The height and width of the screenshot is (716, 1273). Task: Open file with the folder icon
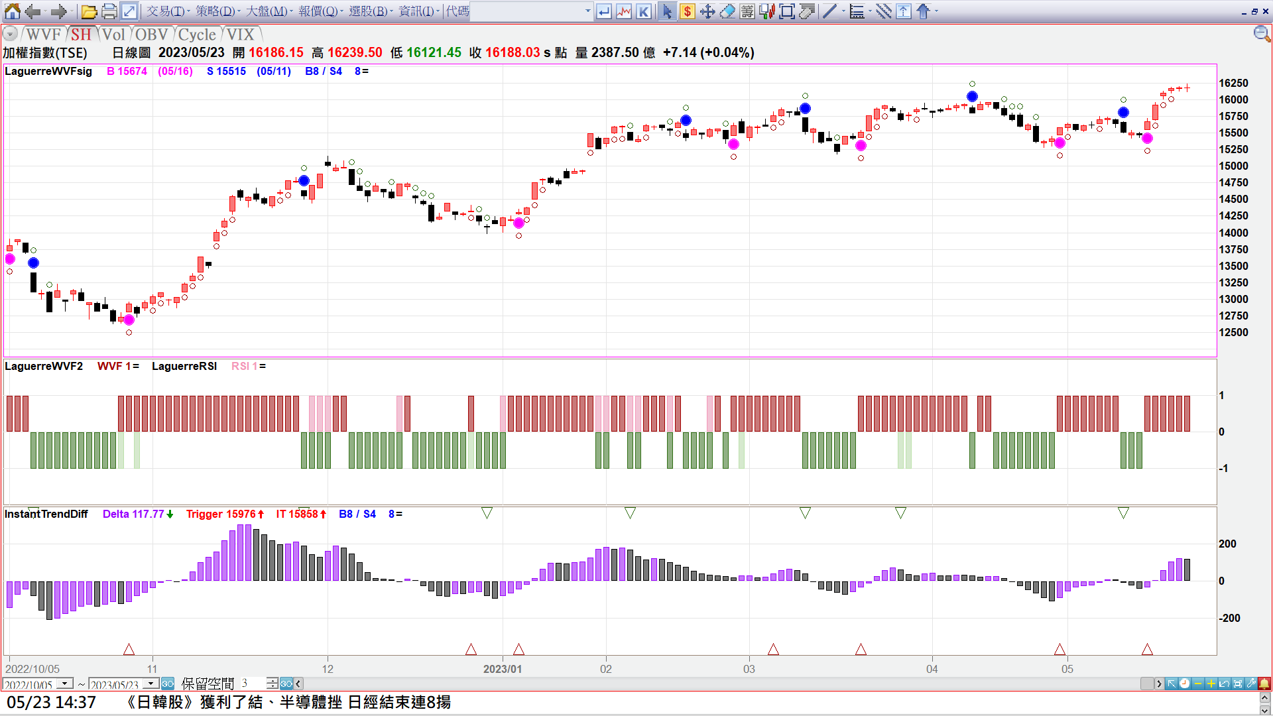(89, 11)
